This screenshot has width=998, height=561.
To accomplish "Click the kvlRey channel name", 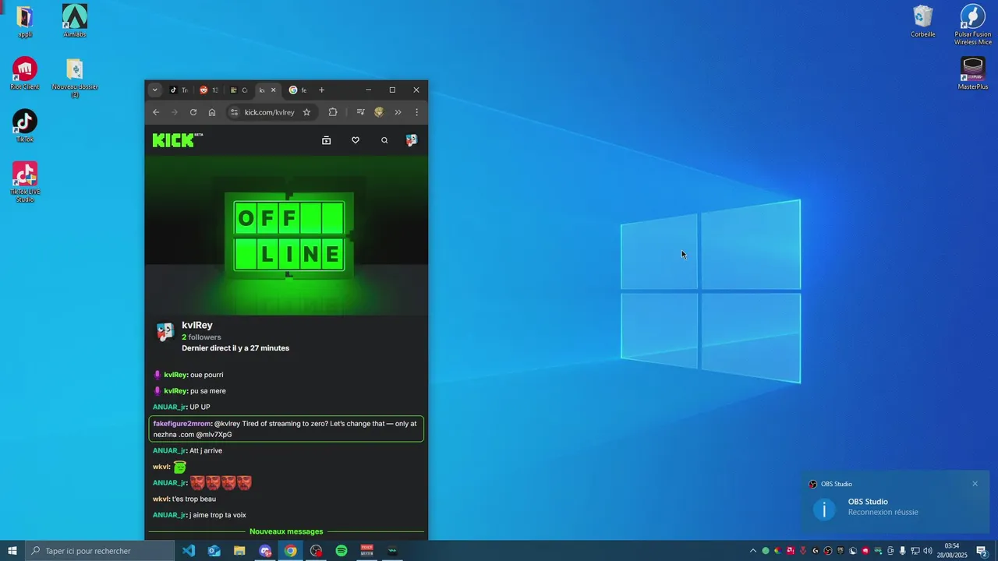I will click(x=197, y=325).
